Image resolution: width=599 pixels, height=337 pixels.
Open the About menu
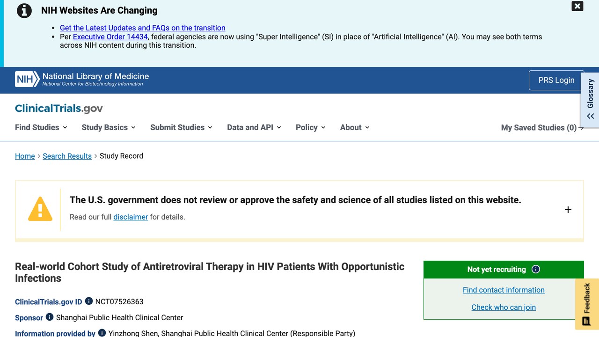355,127
